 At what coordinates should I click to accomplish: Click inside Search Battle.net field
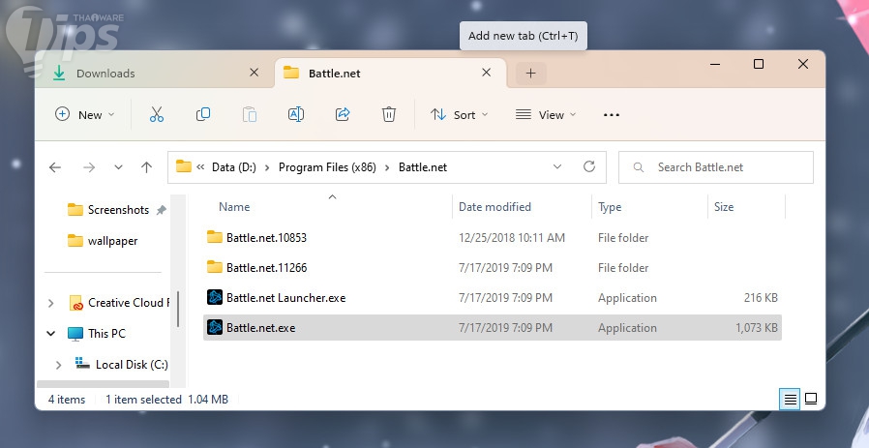[x=716, y=167]
